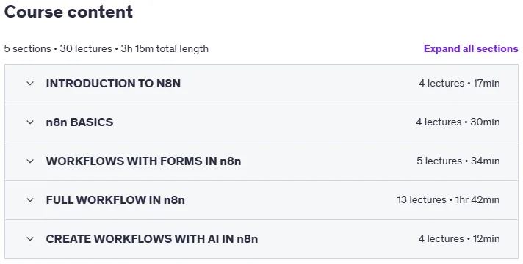
Task: Click the 3h 15m total length text
Action: (x=165, y=48)
